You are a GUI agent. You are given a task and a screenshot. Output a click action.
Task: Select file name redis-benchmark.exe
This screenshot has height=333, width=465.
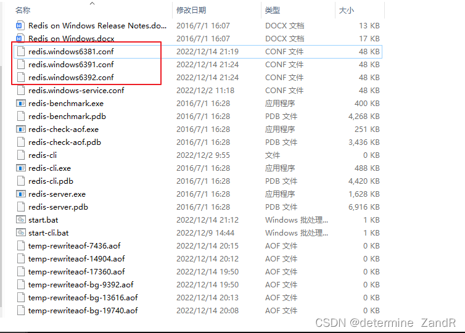pos(66,104)
